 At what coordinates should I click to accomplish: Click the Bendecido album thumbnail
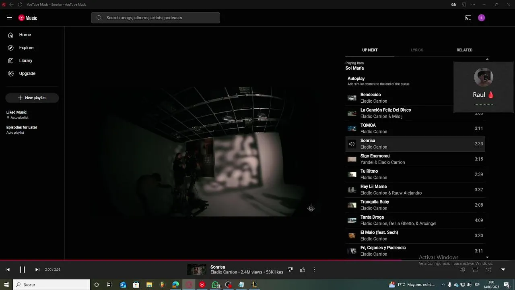pos(352,98)
